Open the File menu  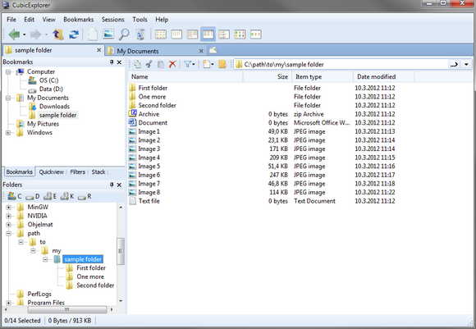(x=11, y=20)
